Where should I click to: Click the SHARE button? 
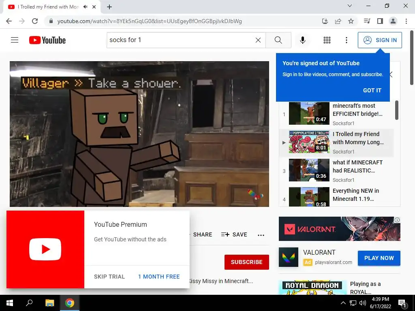pos(203,234)
